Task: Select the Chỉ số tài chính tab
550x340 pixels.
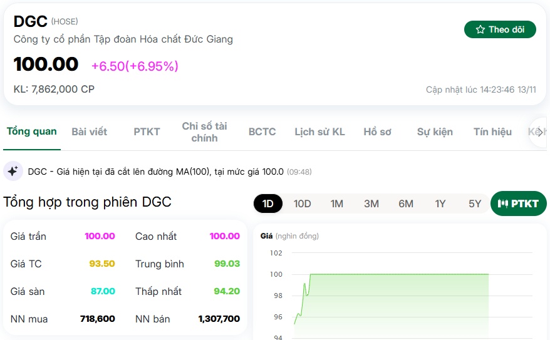Action: [x=204, y=132]
